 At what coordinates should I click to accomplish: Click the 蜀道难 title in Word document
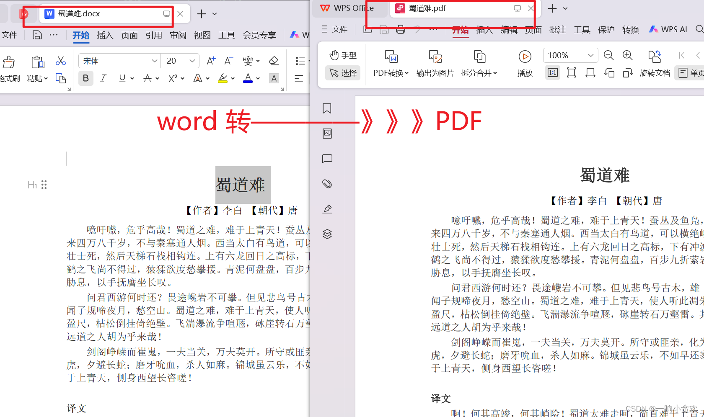pyautogui.click(x=241, y=185)
